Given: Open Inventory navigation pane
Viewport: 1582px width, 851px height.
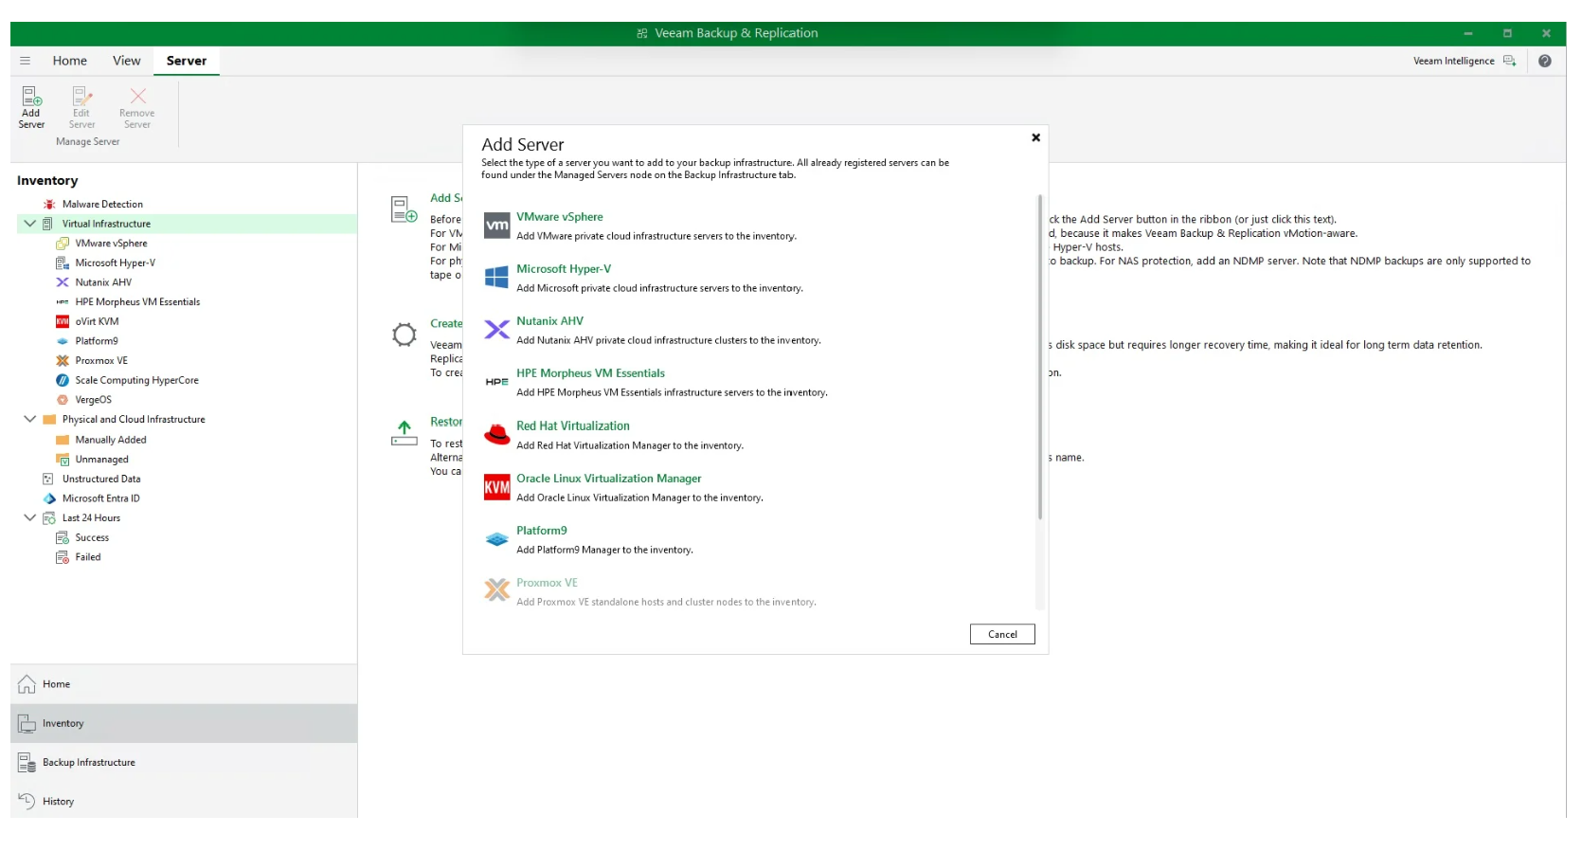Looking at the screenshot, I should point(184,723).
